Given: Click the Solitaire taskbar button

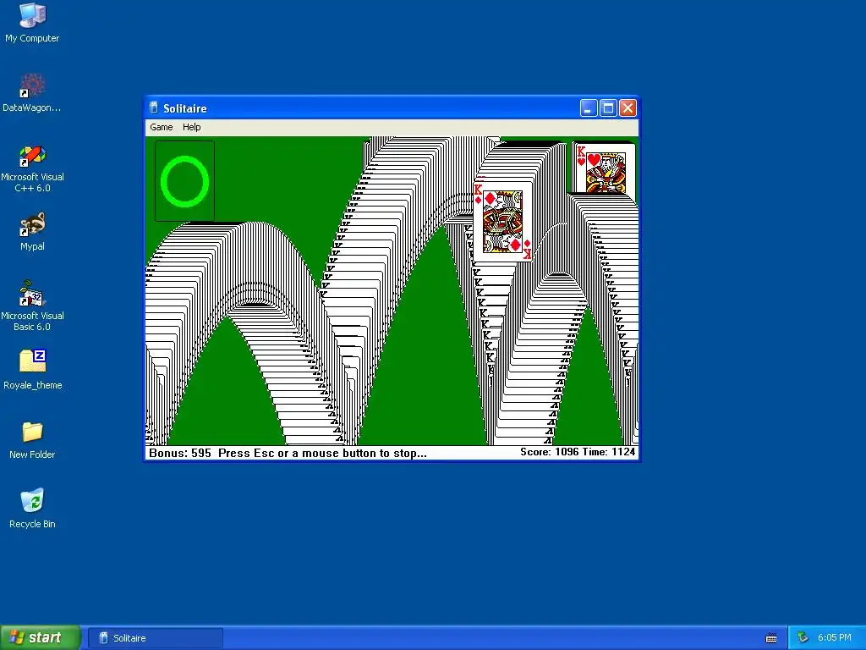Looking at the screenshot, I should 156,638.
